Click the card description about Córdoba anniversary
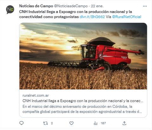 coord(82,109)
